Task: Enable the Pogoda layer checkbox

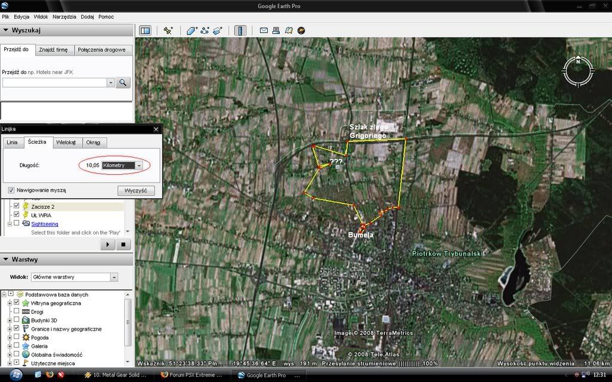Action: tap(16, 337)
